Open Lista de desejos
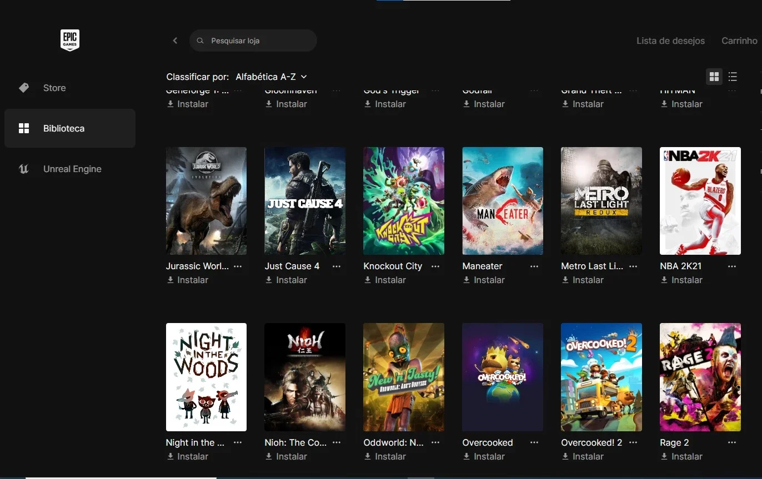Viewport: 762px width, 479px height. (670, 41)
